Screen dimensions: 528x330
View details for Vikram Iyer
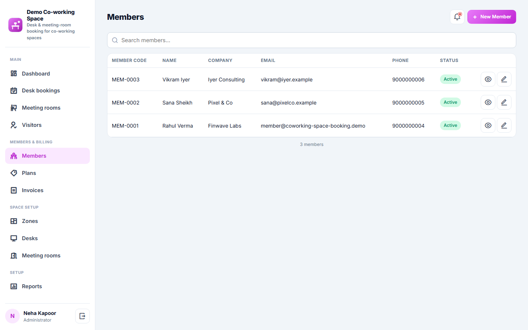(488, 79)
